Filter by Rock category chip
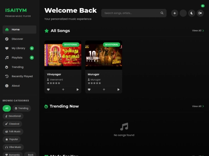 [30, 154]
